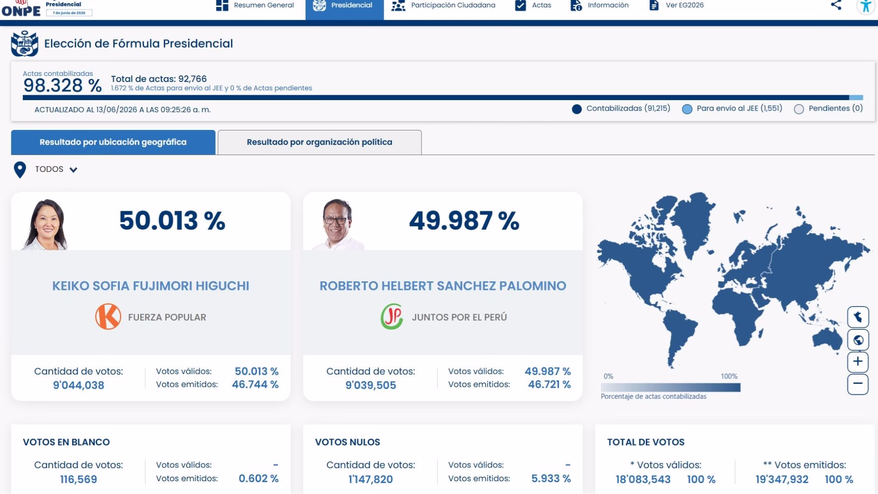Screen dimensions: 878x494
Task: Click the 50.013 % large percentage
Action: coord(172,220)
